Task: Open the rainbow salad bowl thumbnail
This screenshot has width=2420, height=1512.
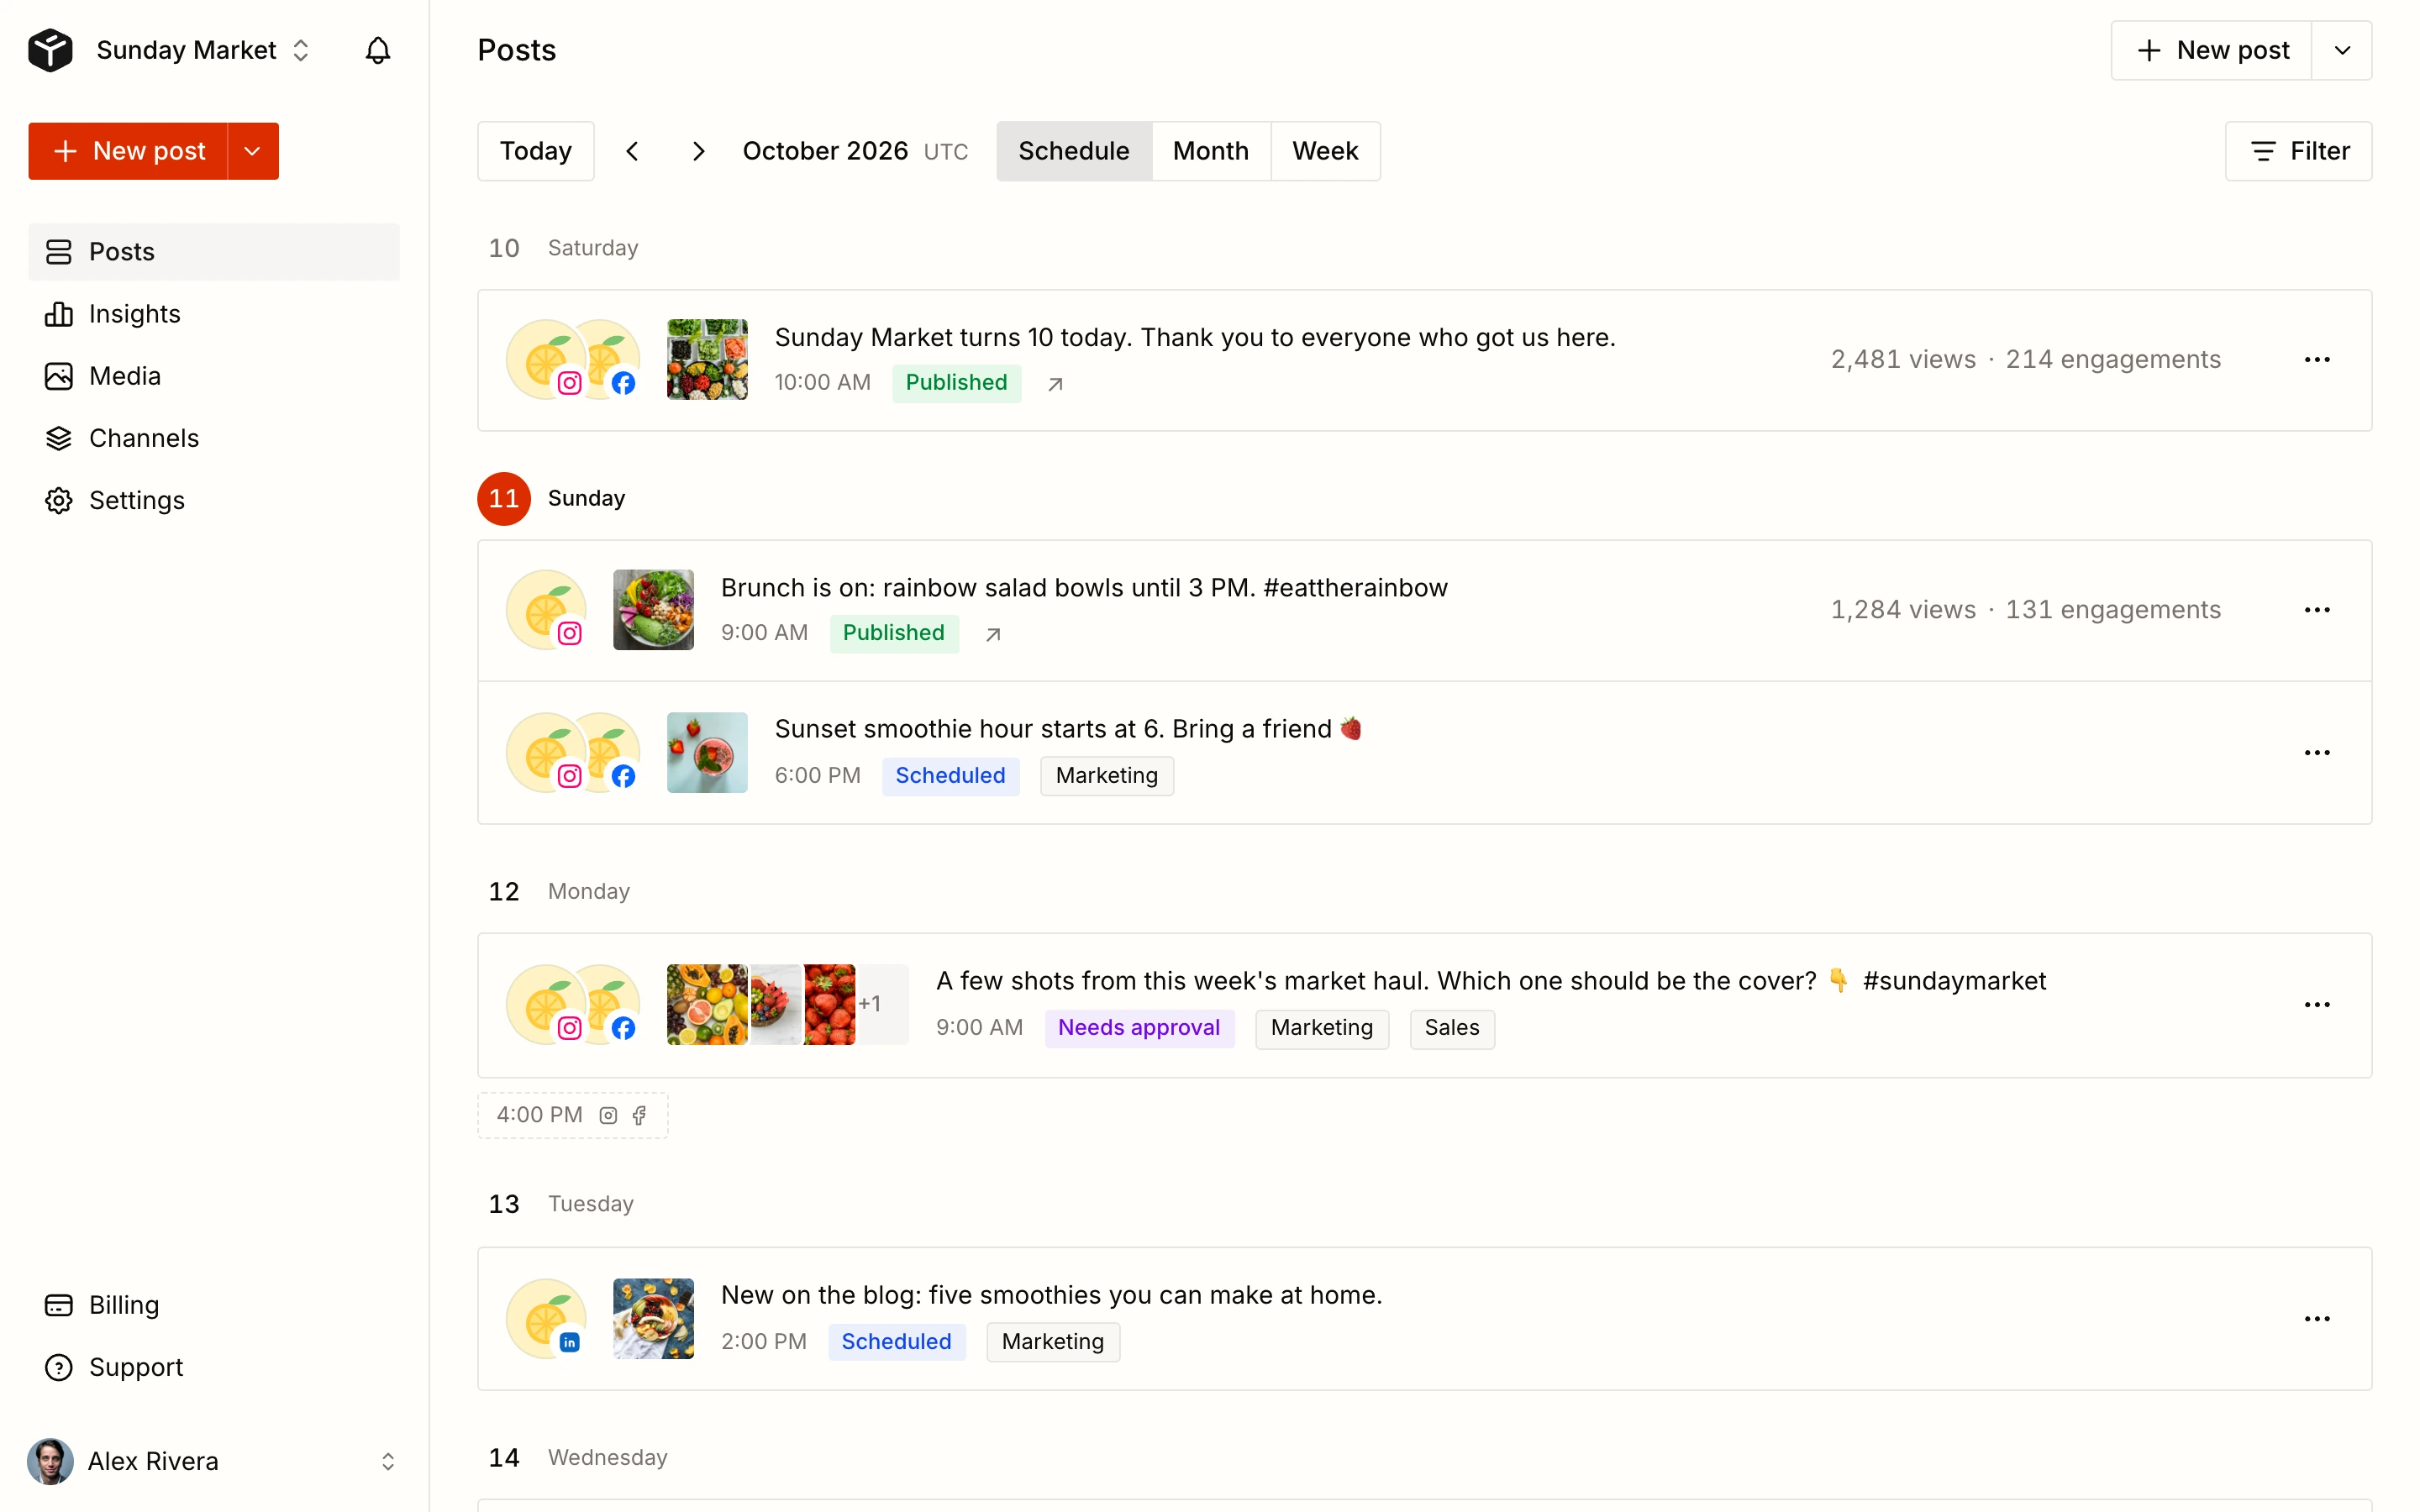Action: [653, 610]
